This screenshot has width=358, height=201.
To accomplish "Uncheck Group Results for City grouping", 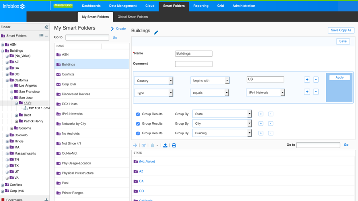I will pyautogui.click(x=138, y=124).
